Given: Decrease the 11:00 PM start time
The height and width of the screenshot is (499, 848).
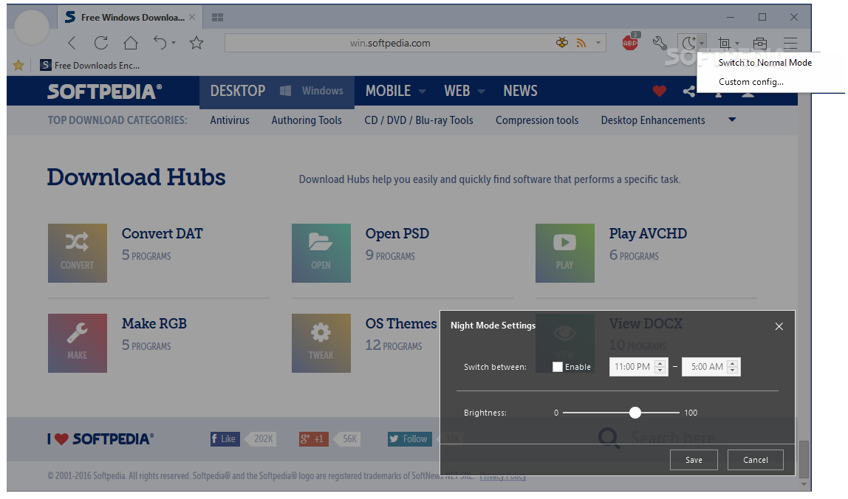Looking at the screenshot, I should point(660,371).
